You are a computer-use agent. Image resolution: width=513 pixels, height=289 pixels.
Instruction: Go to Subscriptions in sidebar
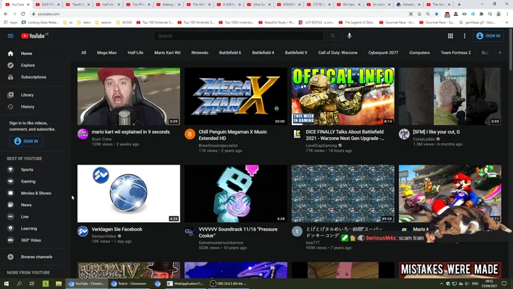[x=33, y=77]
